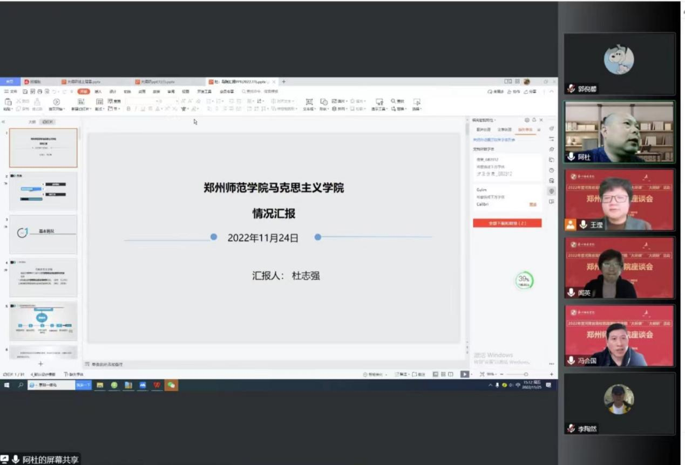Viewport: 685px width, 465px height.
Task: Open the new slide dropdown
Action: pos(82,109)
